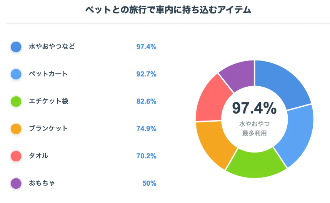Click the blue 水やおやつなど legend dot

coord(16,47)
